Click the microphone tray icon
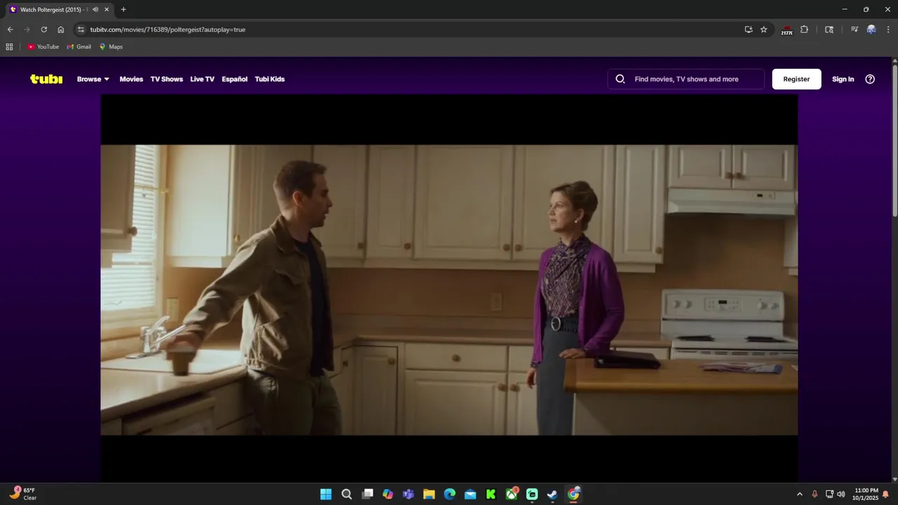Image resolution: width=898 pixels, height=505 pixels. tap(815, 494)
